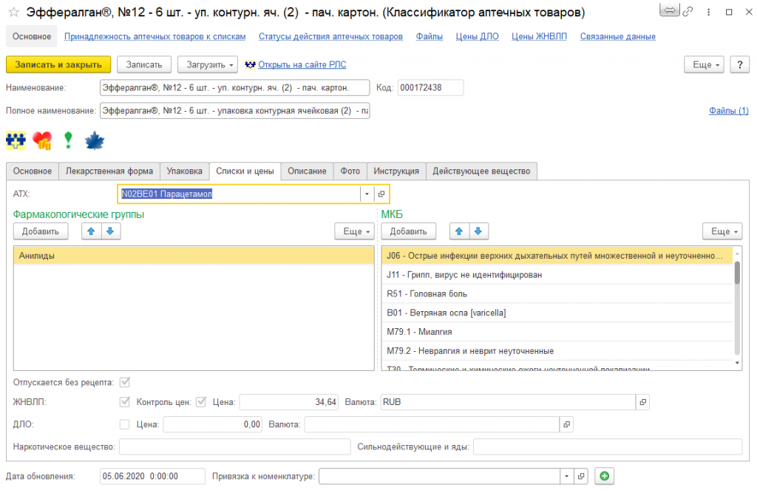The width and height of the screenshot is (757, 493).
Task: Click the scroll-down arrow of the MKB list
Action: pyautogui.click(x=737, y=363)
